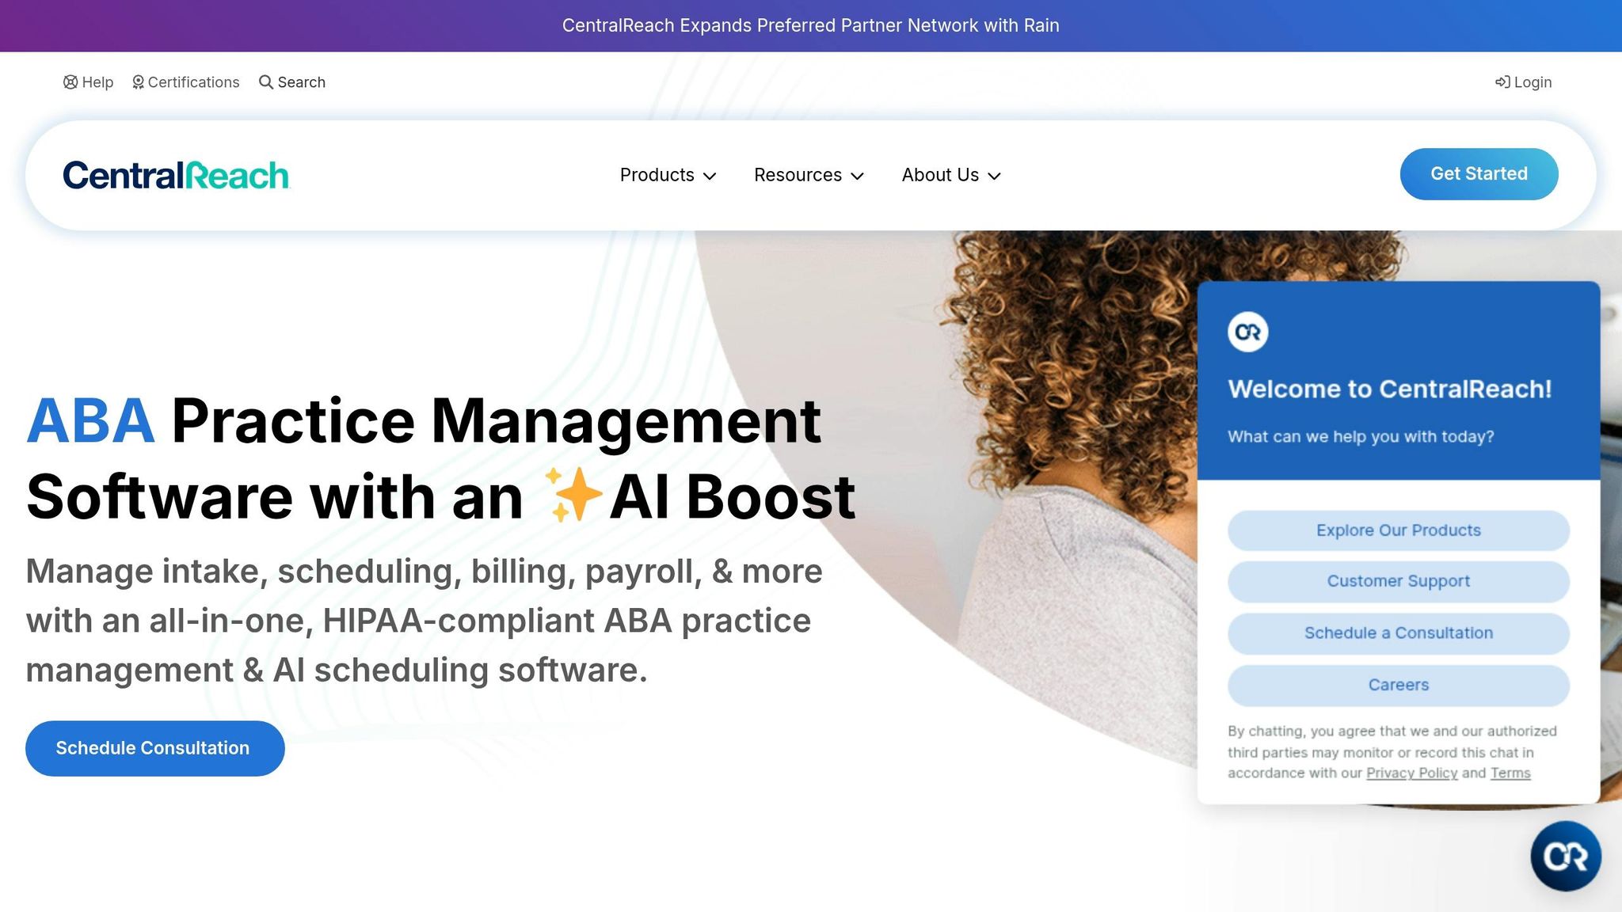
Task: Choose Customer Support in the chat widget
Action: click(1398, 580)
